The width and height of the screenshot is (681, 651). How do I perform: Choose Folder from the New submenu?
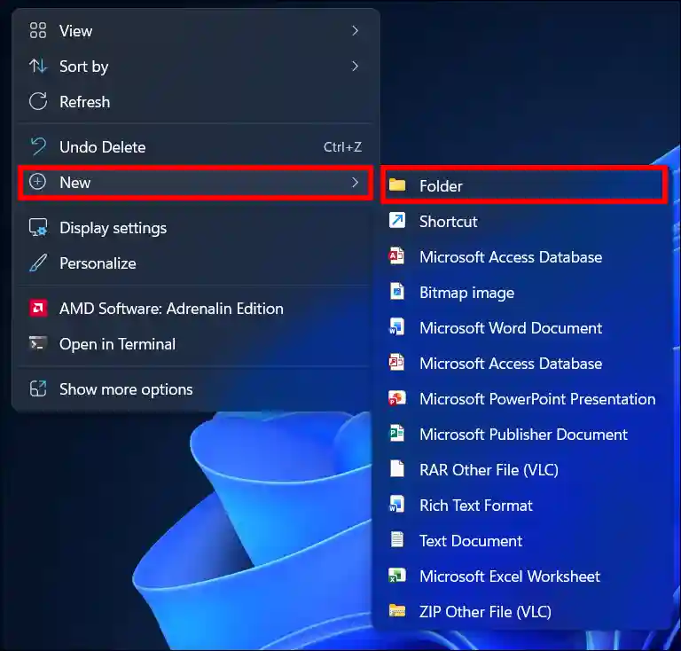point(524,185)
